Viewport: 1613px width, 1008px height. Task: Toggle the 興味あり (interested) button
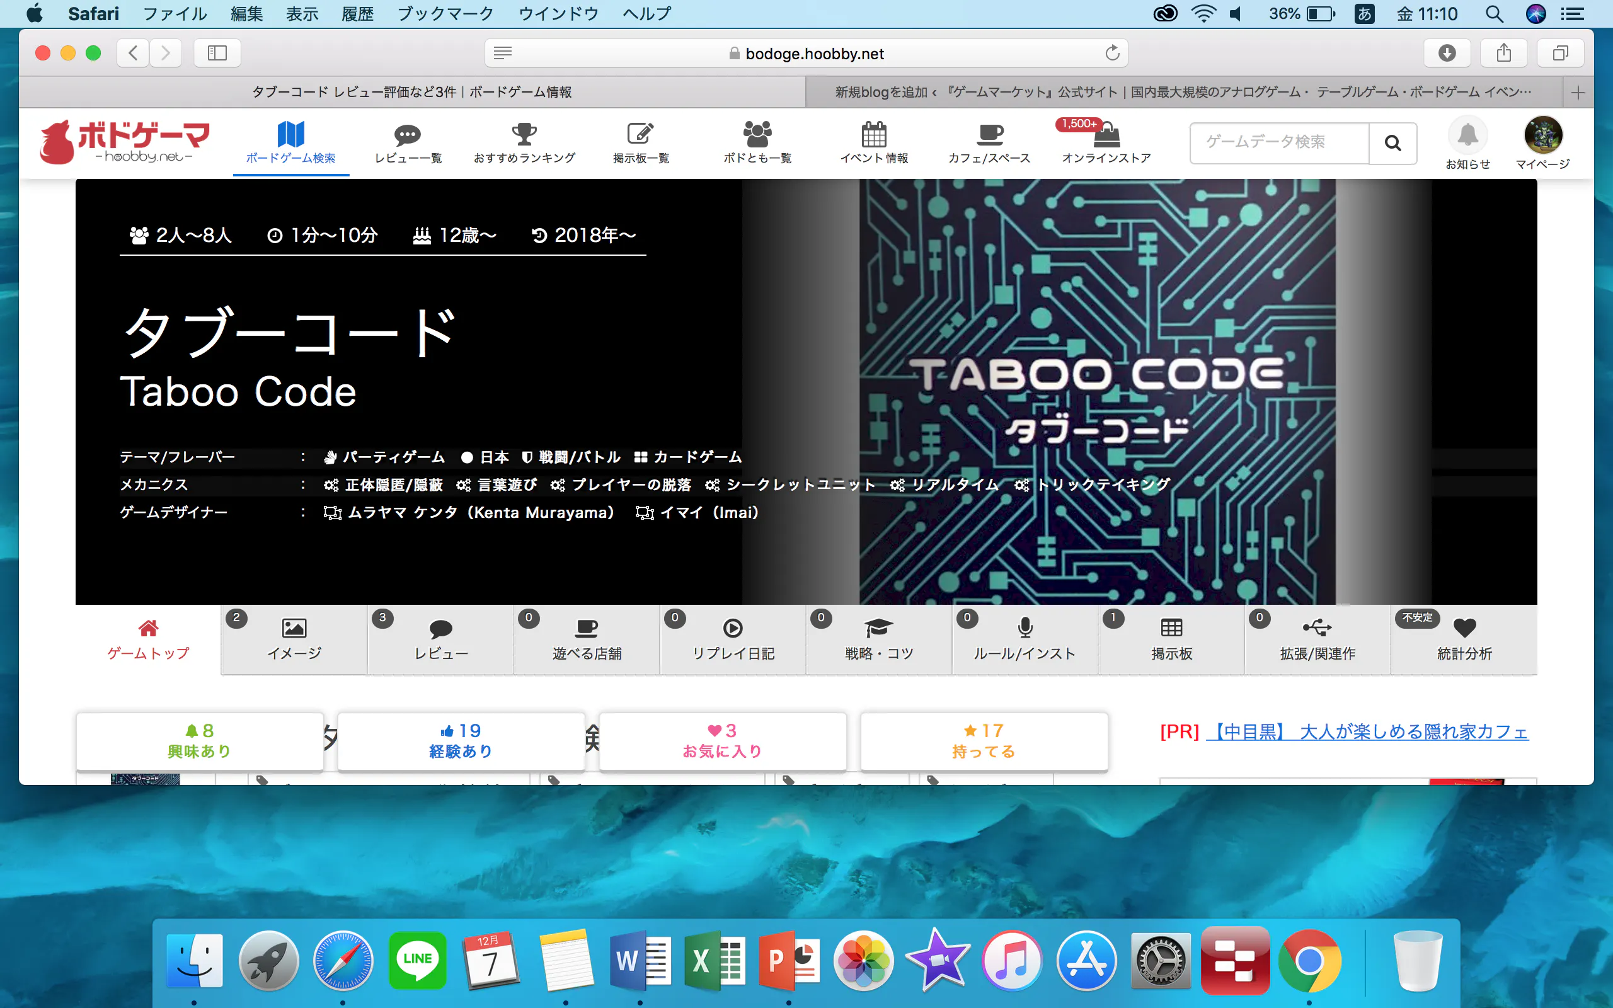199,741
